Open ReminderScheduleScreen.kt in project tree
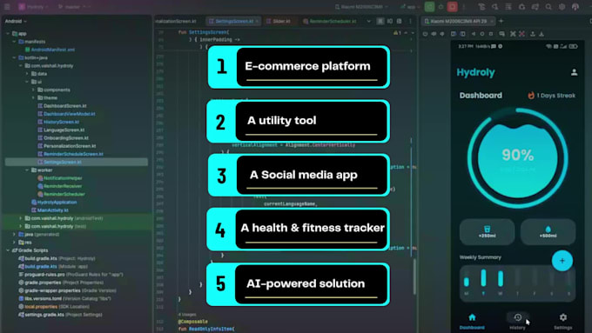Screen dimensions: 592x333 click(x=71, y=154)
